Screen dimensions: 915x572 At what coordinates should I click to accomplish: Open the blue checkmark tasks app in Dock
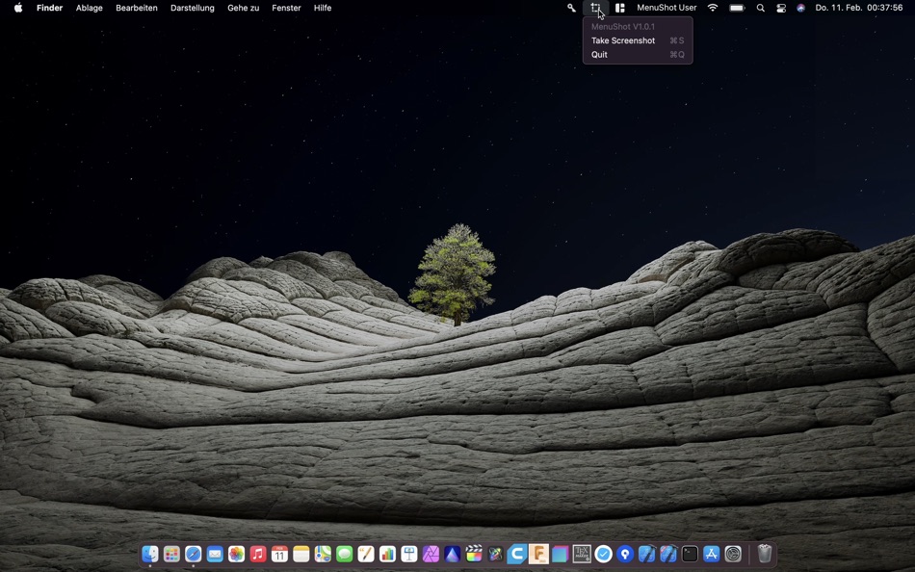pos(603,554)
